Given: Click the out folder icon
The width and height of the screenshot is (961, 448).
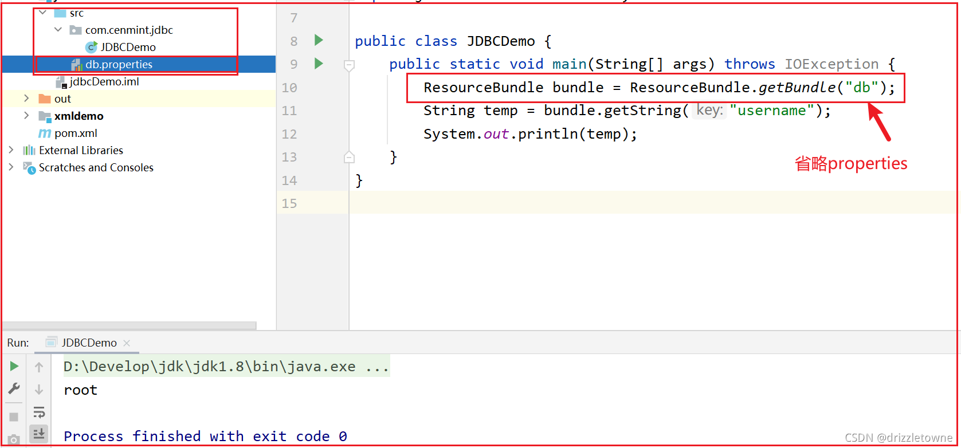Looking at the screenshot, I should click(45, 99).
